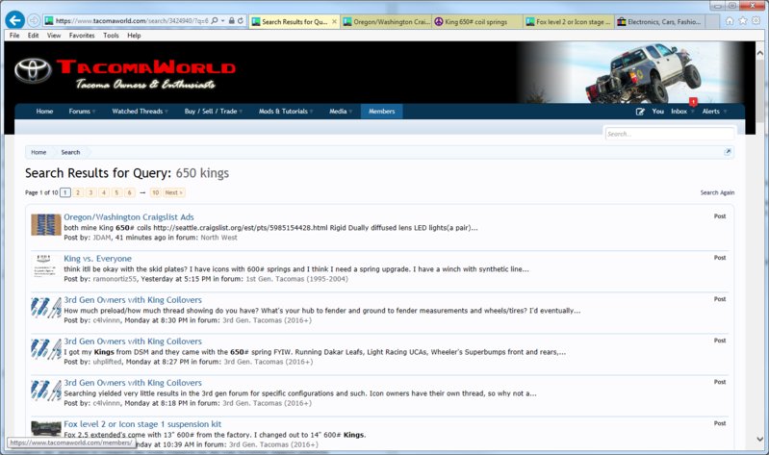The height and width of the screenshot is (455, 769).
Task: Open the Fox level 2 or Icon stage 1 thread
Action: pyautogui.click(x=142, y=424)
